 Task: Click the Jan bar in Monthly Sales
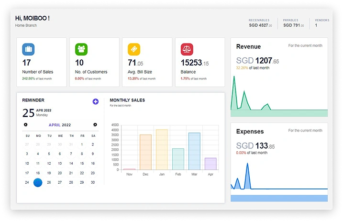tap(162, 150)
